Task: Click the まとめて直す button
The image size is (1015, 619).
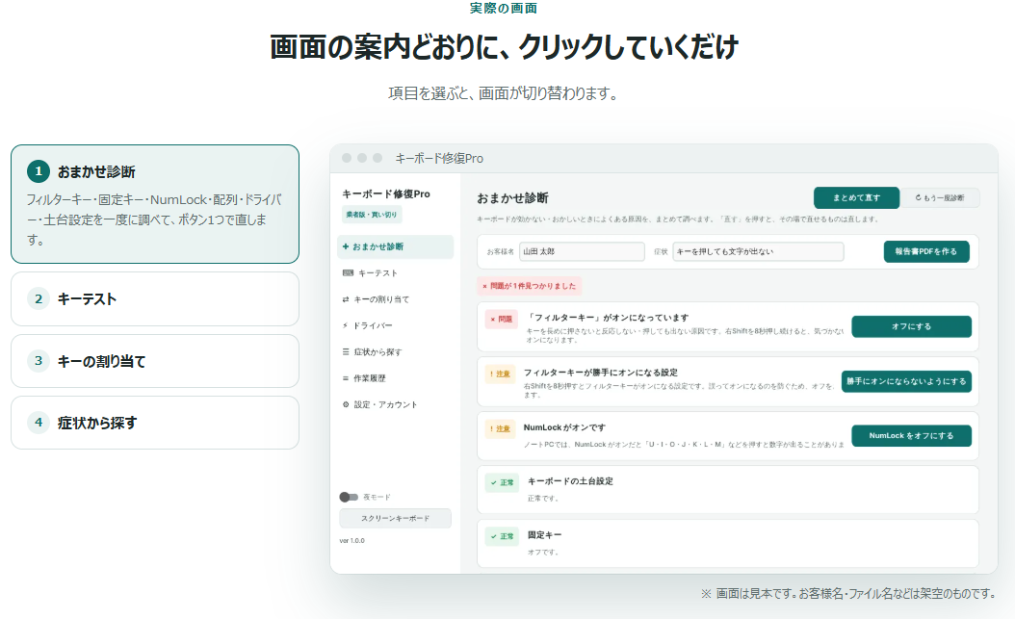Action: click(856, 198)
